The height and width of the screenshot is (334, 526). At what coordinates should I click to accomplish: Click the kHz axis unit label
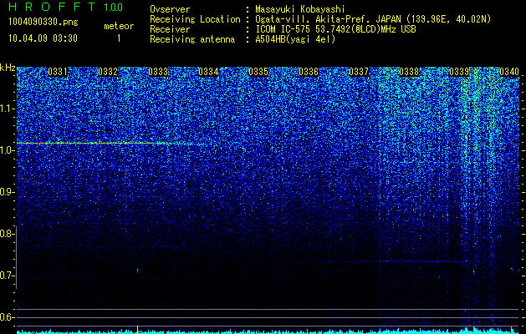(8, 68)
